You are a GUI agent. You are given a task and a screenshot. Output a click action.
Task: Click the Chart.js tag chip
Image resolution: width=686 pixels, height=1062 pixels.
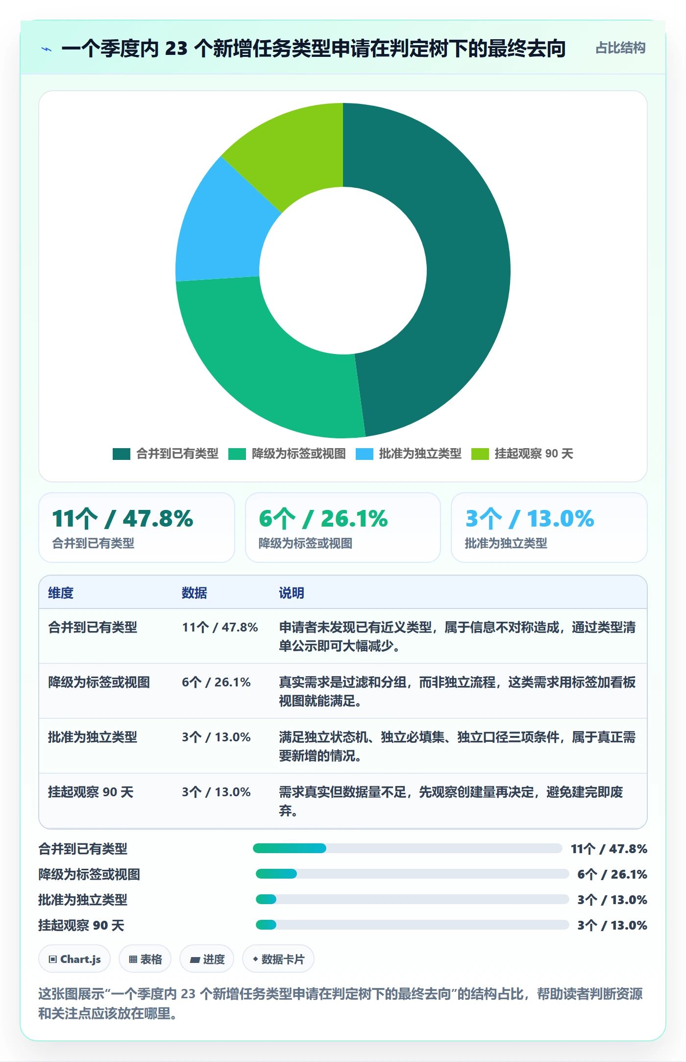click(74, 959)
